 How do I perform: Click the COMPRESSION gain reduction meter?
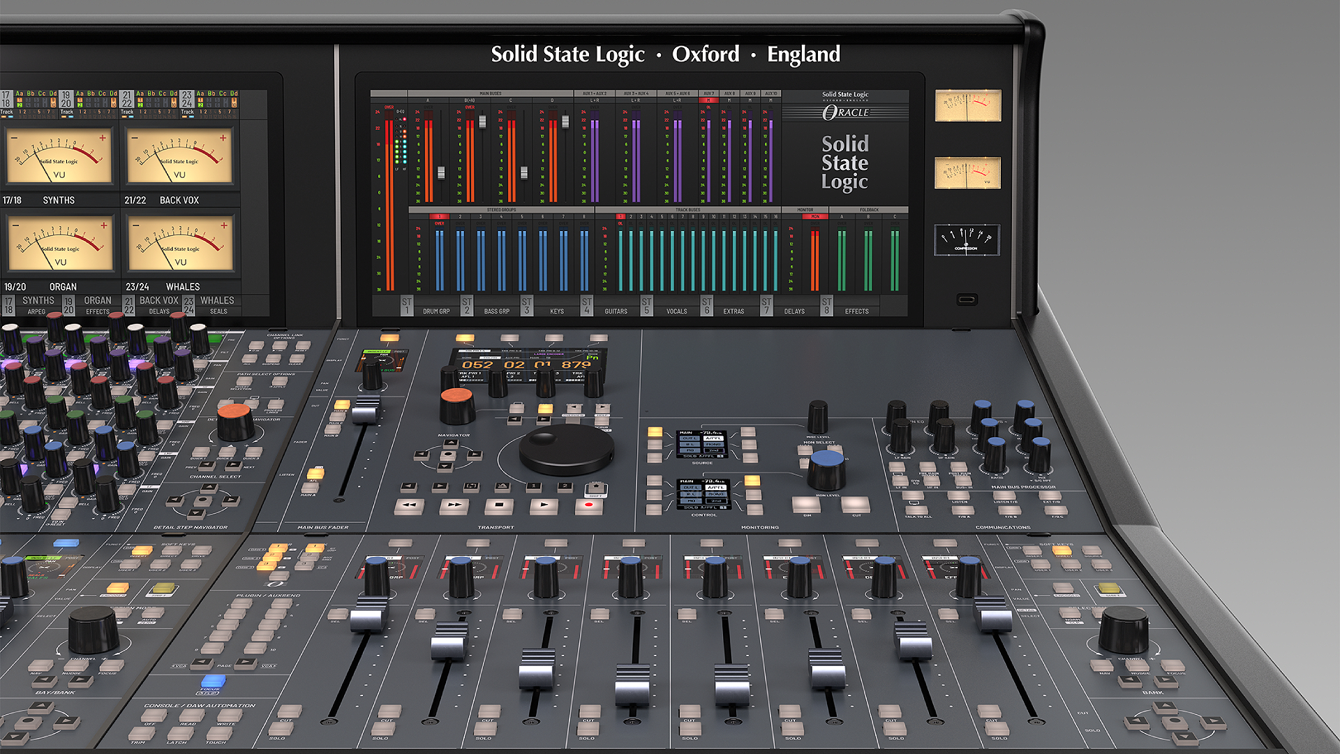click(967, 240)
